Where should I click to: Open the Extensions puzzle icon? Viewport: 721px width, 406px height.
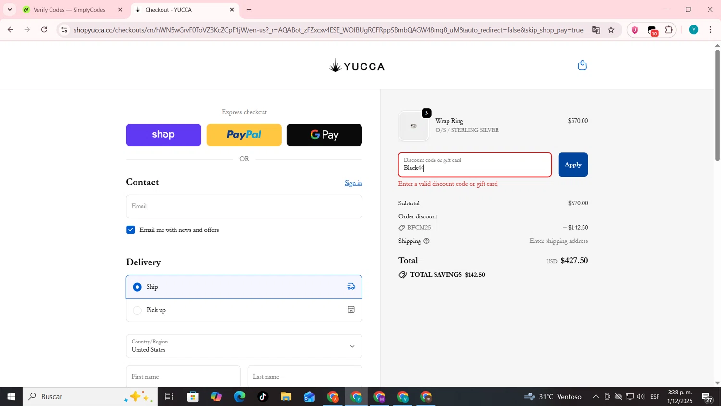pos(669,30)
